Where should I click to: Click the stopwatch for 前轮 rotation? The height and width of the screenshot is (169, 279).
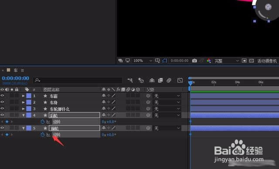pyautogui.click(x=43, y=135)
